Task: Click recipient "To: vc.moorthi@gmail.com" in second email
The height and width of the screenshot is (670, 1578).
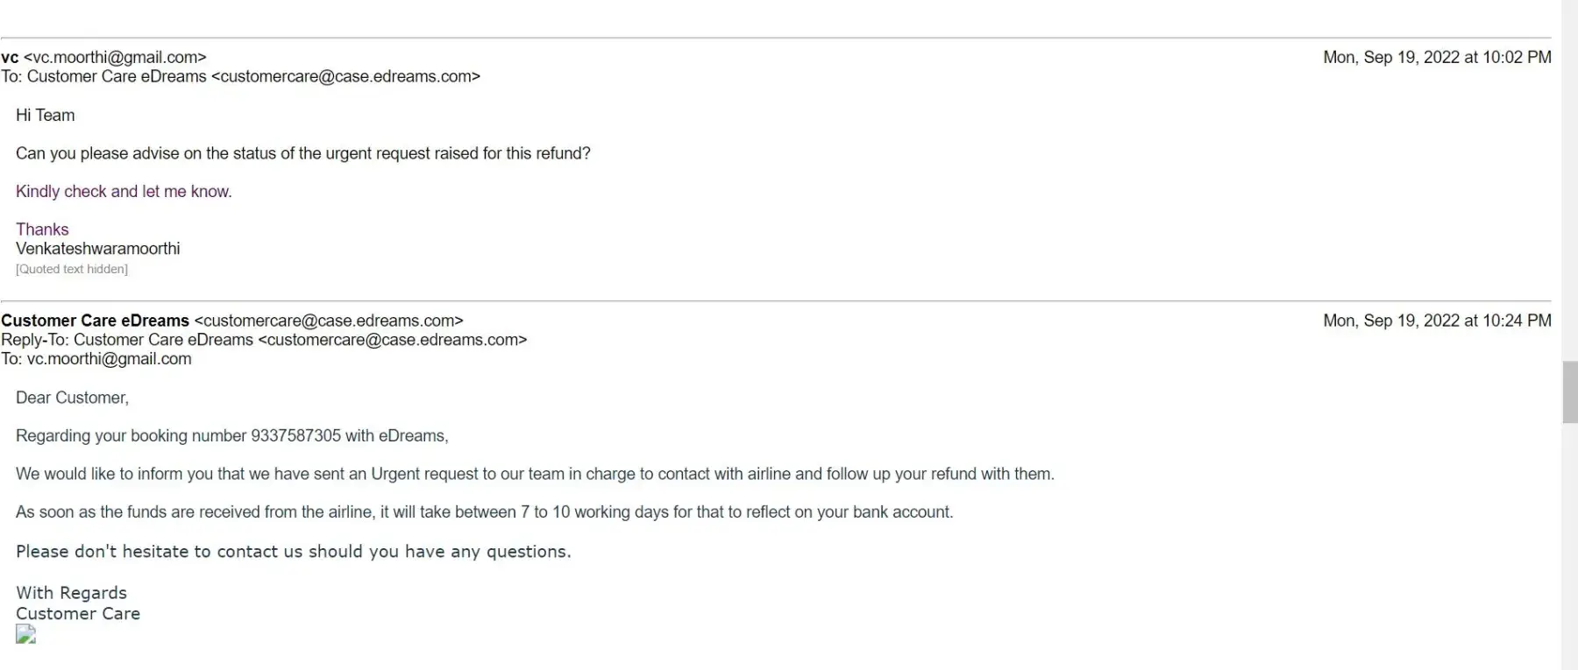Action: 96,359
